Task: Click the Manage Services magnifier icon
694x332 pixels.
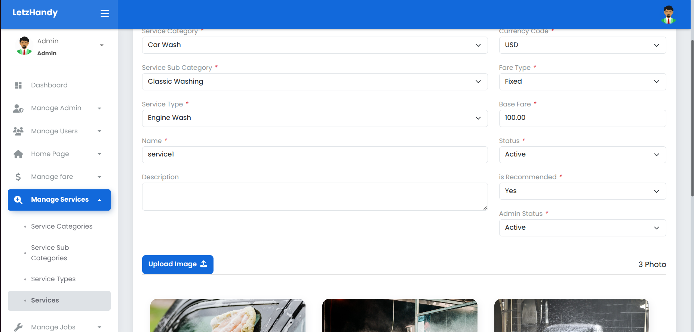Action: 18,200
